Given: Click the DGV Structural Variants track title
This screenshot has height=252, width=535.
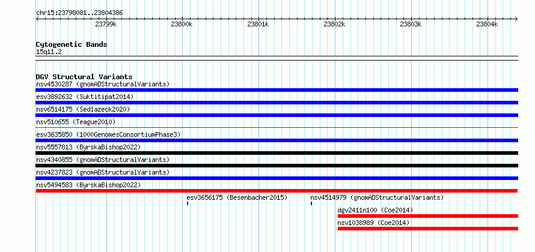Looking at the screenshot, I should pyautogui.click(x=84, y=77).
